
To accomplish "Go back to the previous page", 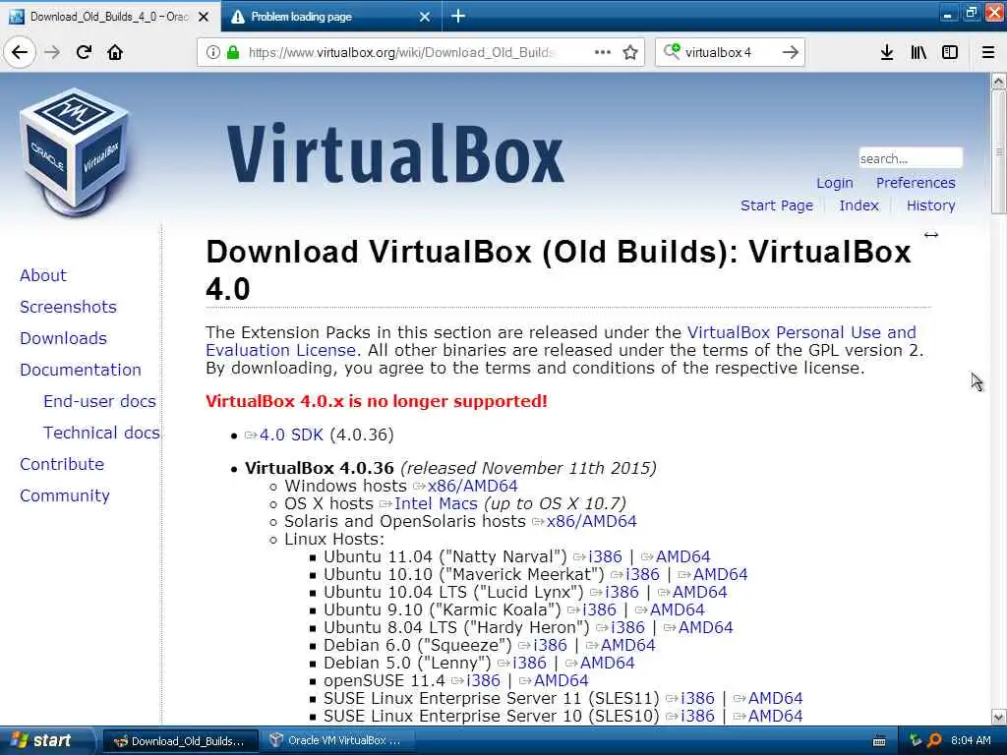I will 20,52.
